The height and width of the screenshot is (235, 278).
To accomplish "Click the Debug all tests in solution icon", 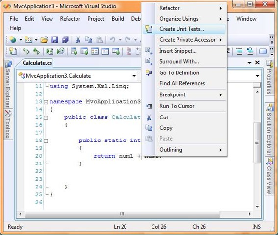I will pyautogui.click(x=61, y=51).
